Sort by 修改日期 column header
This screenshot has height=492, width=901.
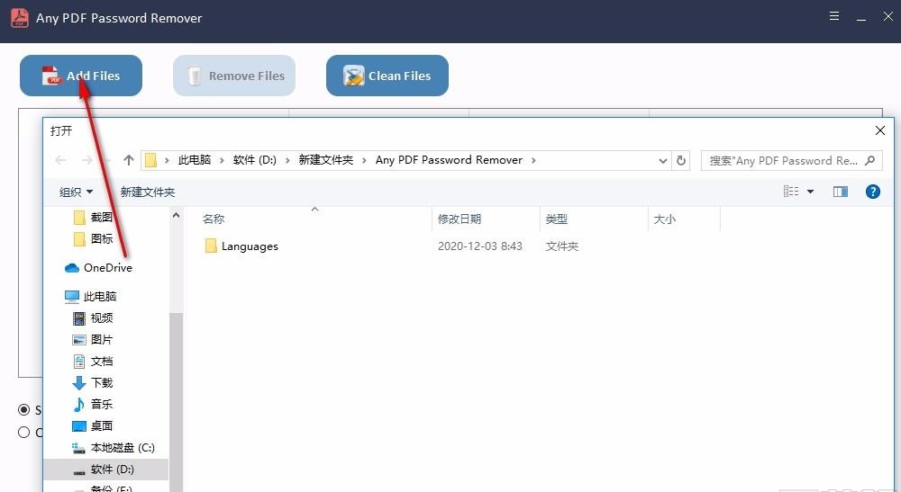pyautogui.click(x=486, y=219)
